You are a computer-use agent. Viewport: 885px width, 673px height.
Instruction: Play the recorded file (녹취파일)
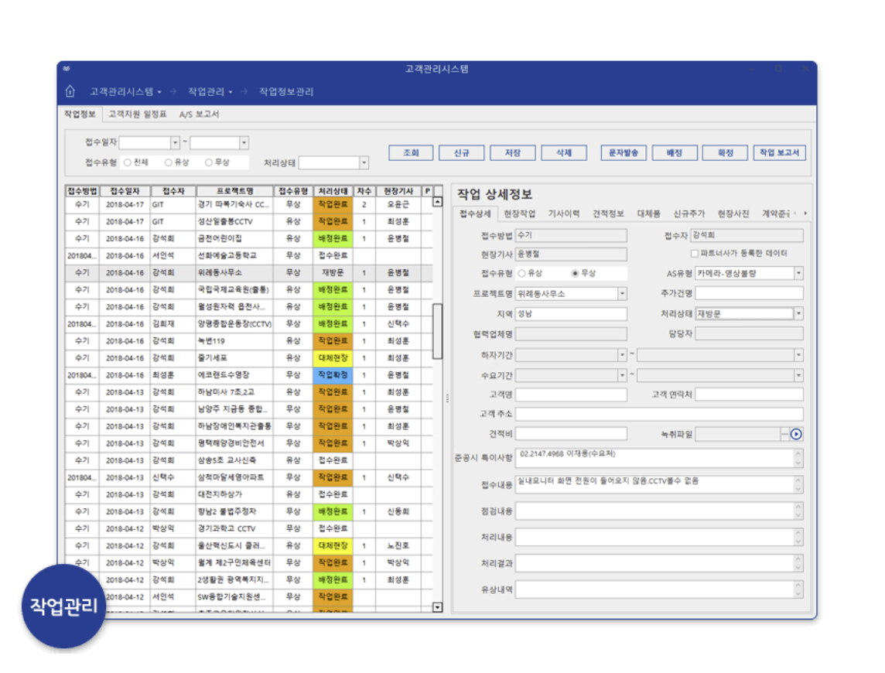[796, 435]
